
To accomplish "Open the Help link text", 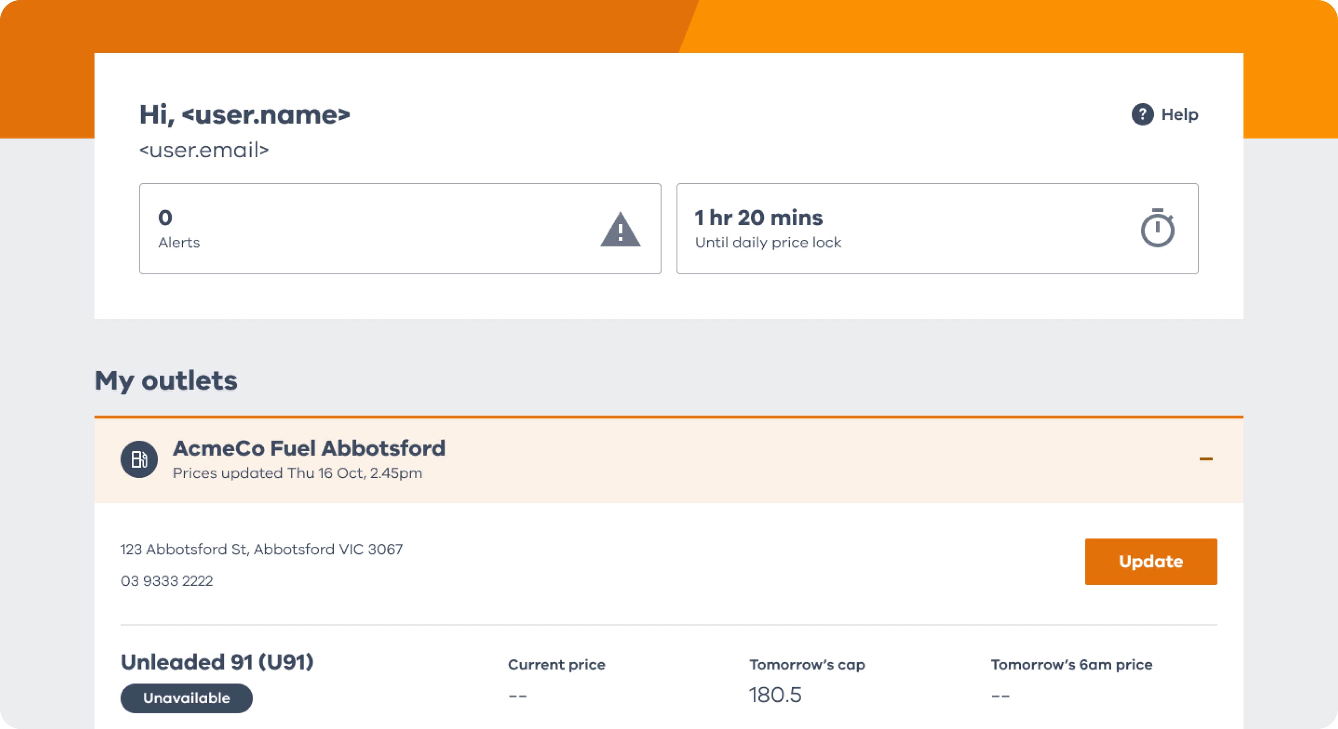I will (1179, 115).
